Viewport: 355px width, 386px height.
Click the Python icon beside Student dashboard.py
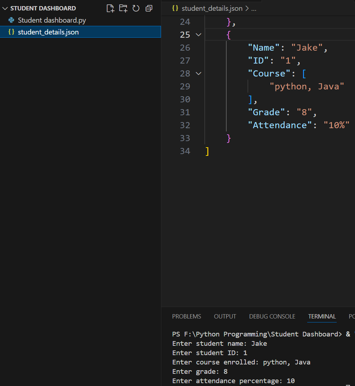pyautogui.click(x=11, y=20)
